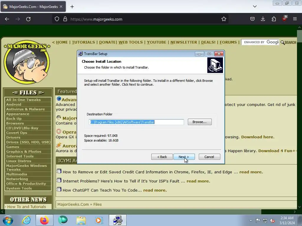Image resolution: width=302 pixels, height=226 pixels.
Task: Open the Networking category
Action: [17, 179]
